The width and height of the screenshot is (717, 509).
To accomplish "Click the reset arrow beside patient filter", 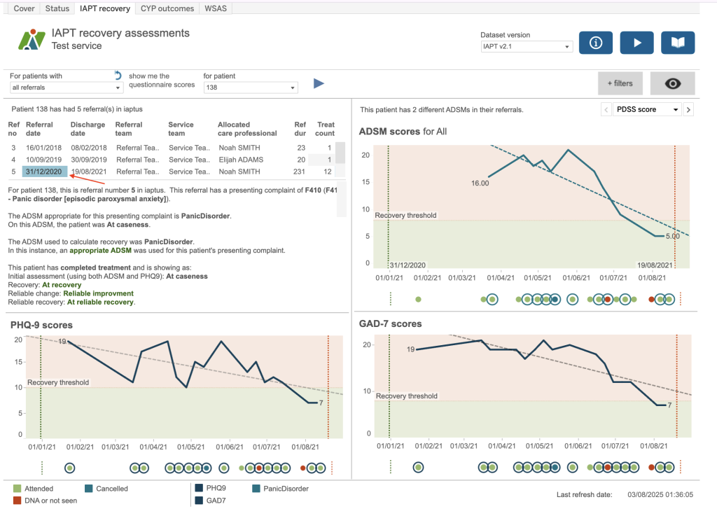I will [118, 75].
